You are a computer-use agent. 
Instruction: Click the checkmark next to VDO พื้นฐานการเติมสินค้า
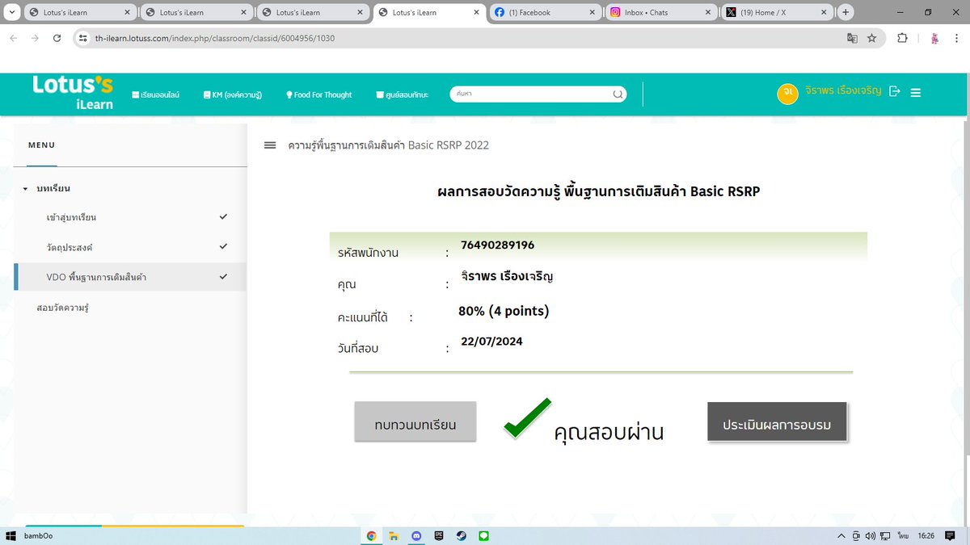tap(223, 276)
